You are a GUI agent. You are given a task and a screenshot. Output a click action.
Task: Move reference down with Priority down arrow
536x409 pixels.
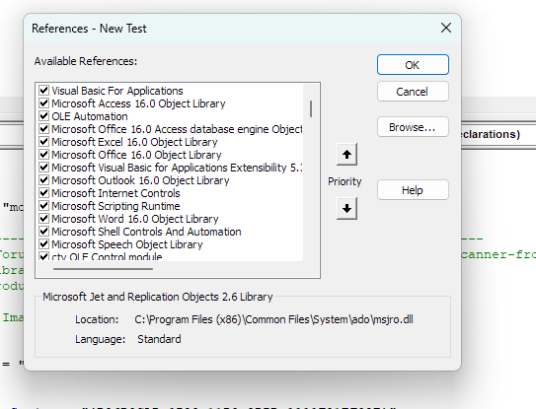click(346, 208)
